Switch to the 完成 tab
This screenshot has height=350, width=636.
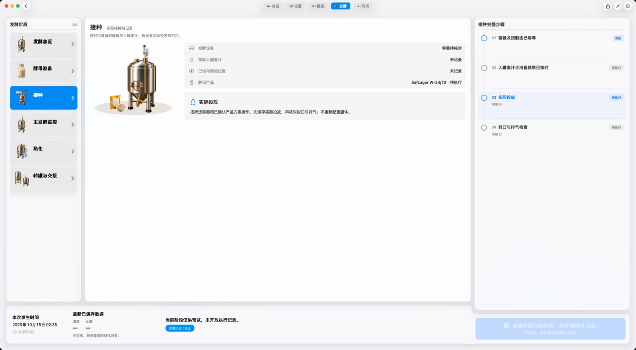coord(362,6)
